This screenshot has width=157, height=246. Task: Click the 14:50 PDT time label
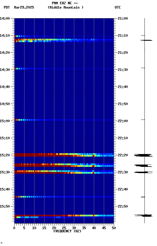5,104
